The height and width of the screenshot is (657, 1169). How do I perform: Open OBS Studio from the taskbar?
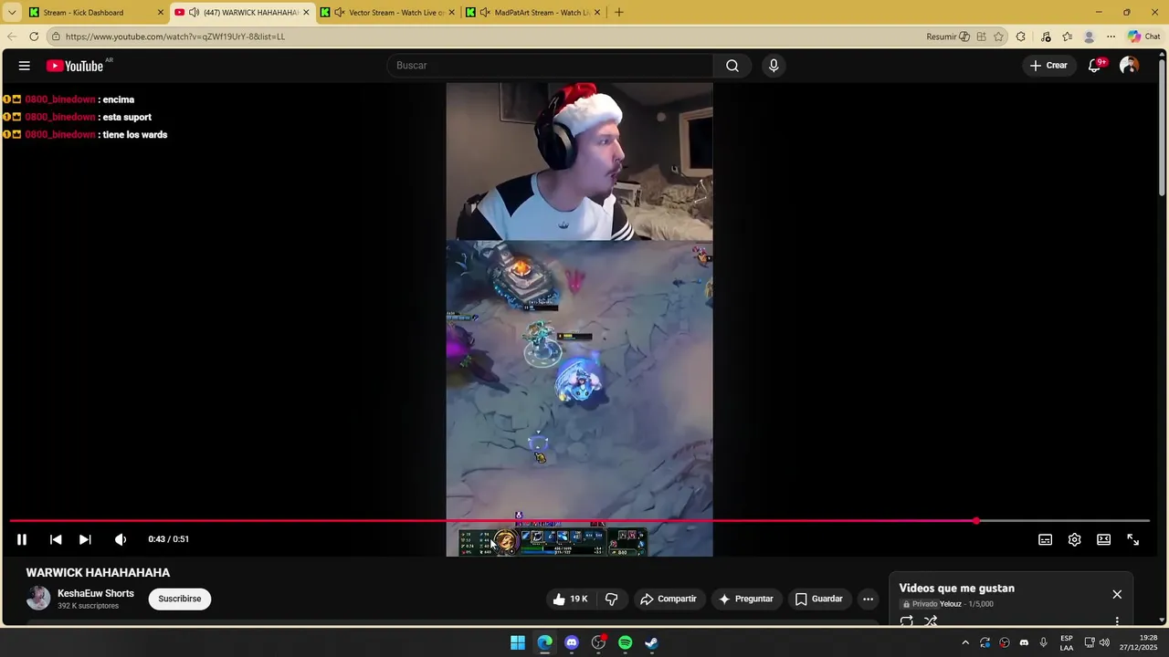pos(598,642)
